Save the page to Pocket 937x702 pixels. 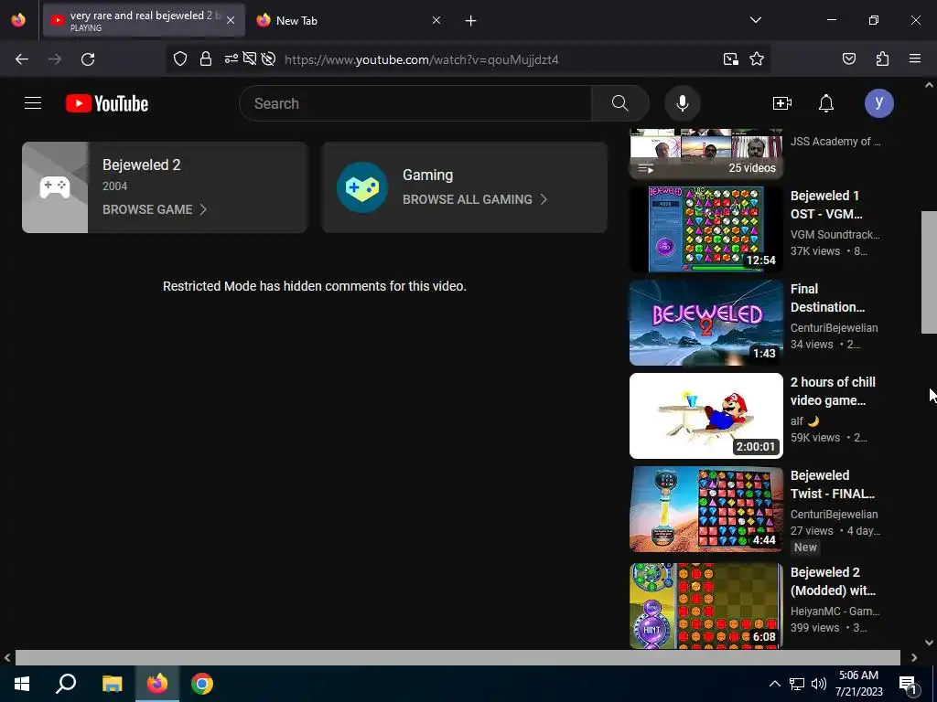[x=848, y=59]
